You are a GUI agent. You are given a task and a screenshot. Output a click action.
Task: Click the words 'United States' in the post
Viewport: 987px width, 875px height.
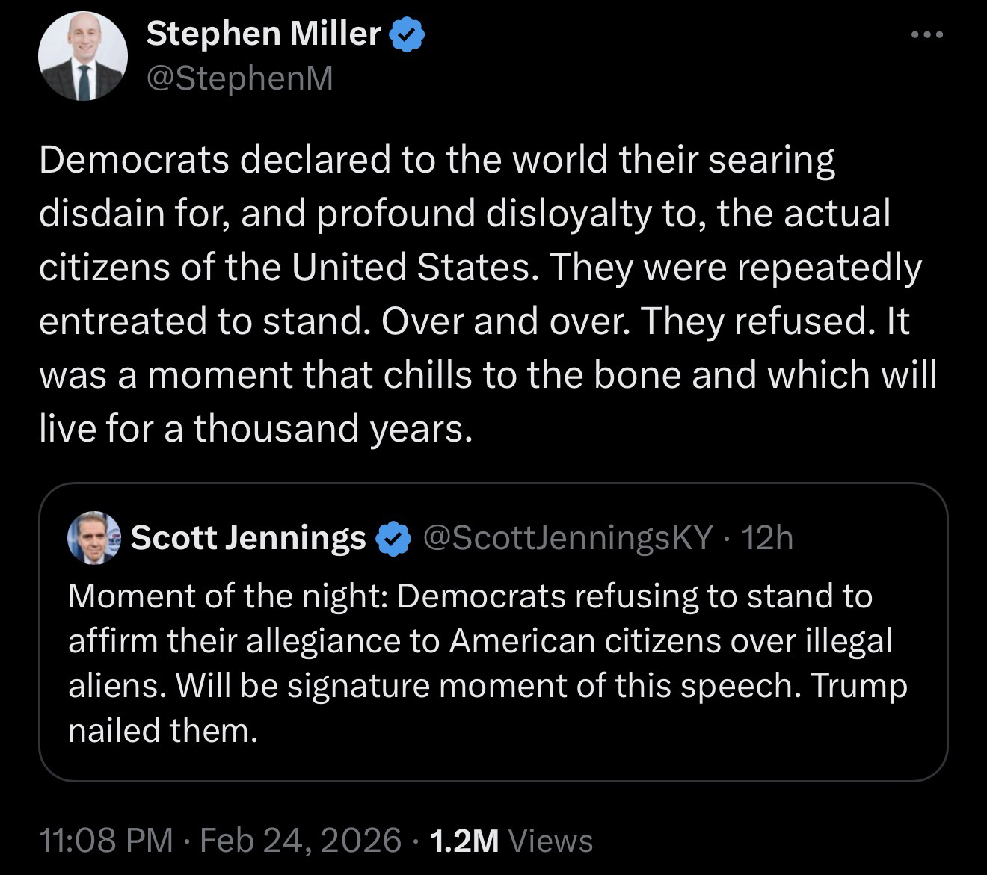click(410, 268)
